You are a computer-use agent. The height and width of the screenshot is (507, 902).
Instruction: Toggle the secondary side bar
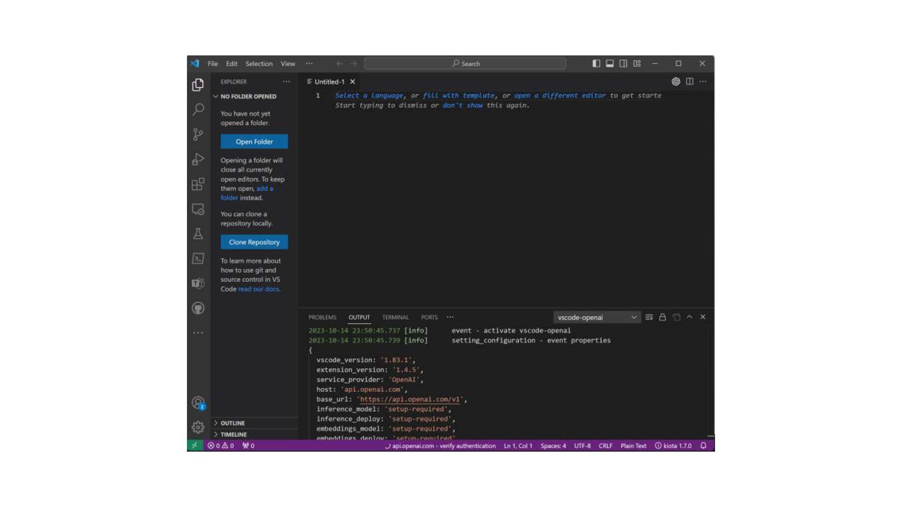click(x=623, y=63)
